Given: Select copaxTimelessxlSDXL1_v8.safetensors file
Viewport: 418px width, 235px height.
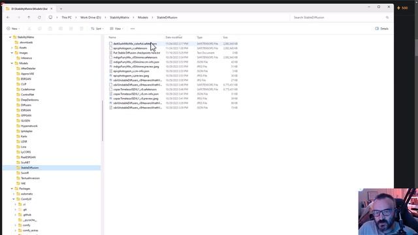Looking at the screenshot, I should coord(135,89).
